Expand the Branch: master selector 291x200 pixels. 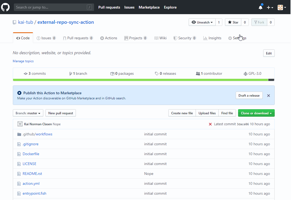[x=28, y=113]
